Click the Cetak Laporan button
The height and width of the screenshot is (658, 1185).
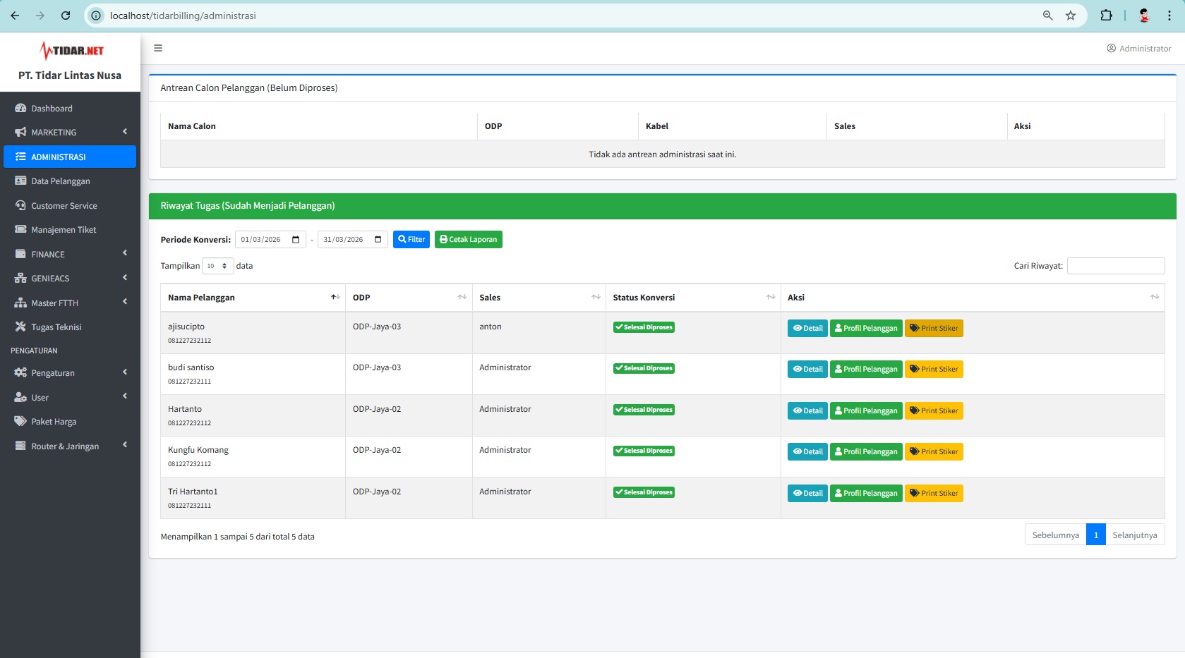coord(469,240)
